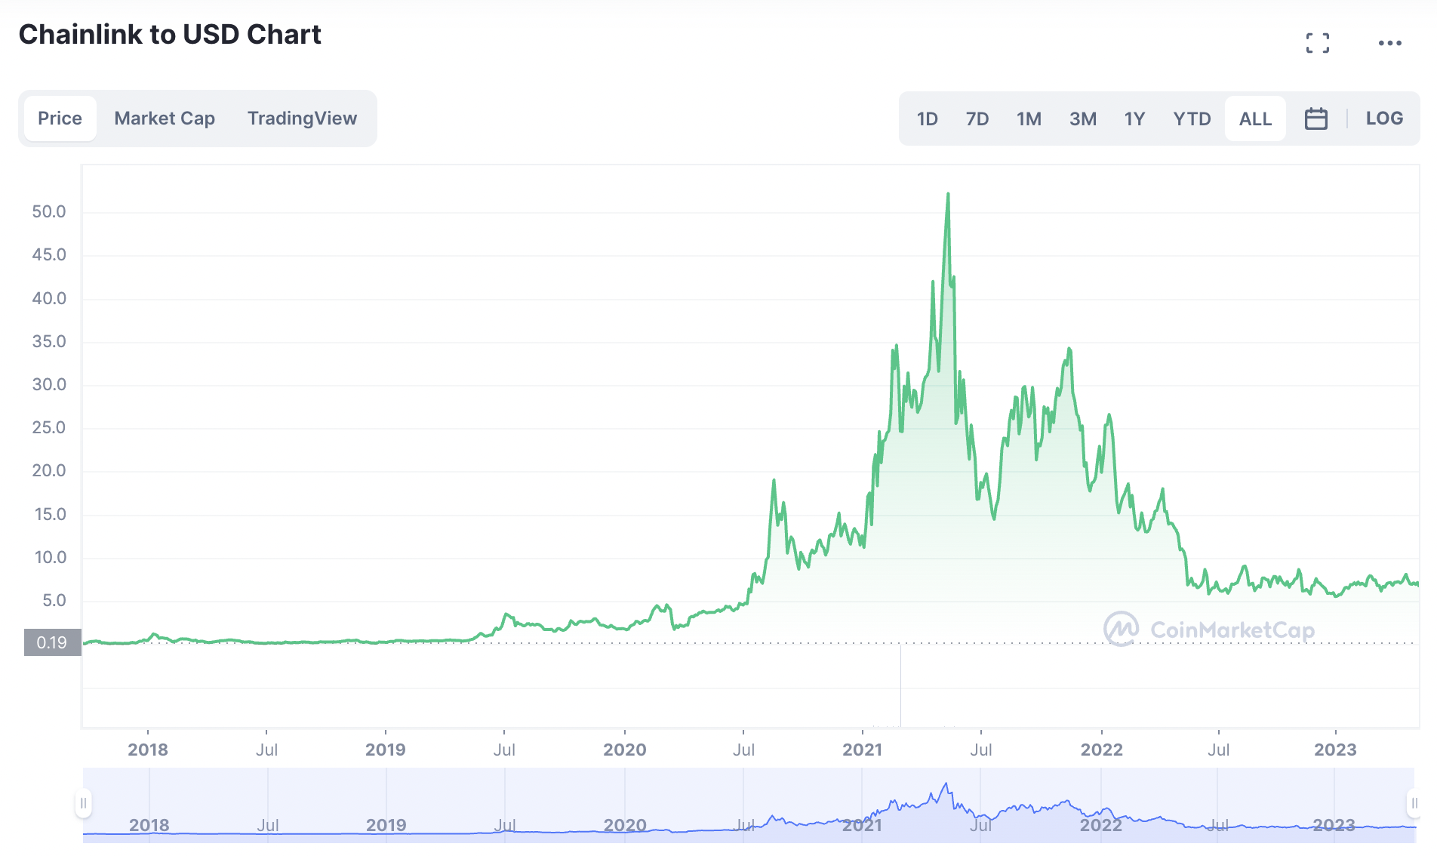1437x856 pixels.
Task: Click the 50.0 y-axis label
Action: 49,211
